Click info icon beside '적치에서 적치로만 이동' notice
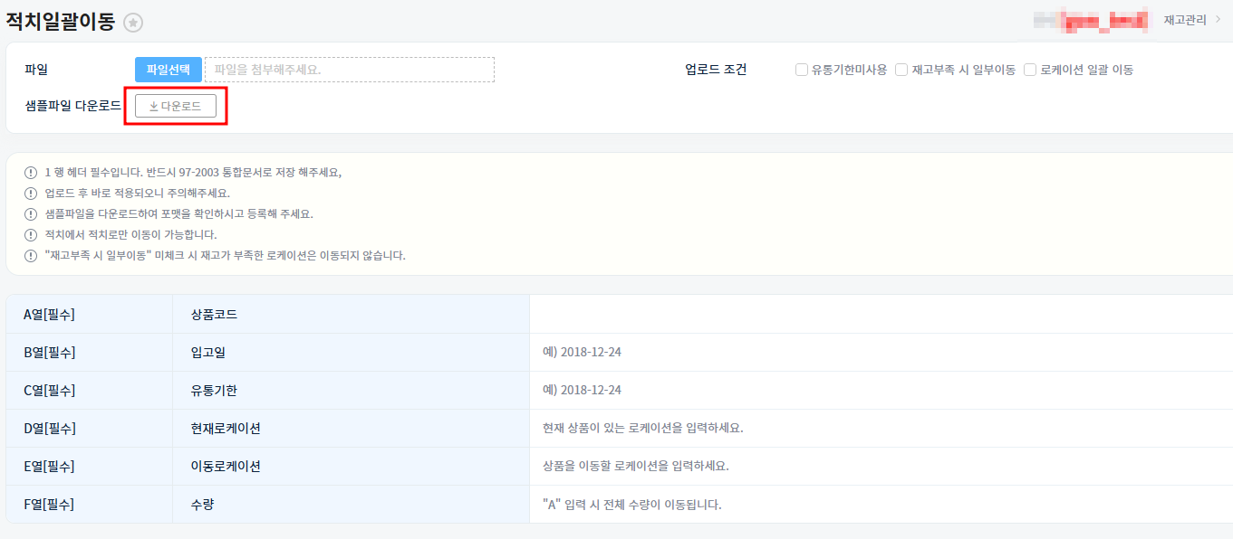 (x=31, y=234)
